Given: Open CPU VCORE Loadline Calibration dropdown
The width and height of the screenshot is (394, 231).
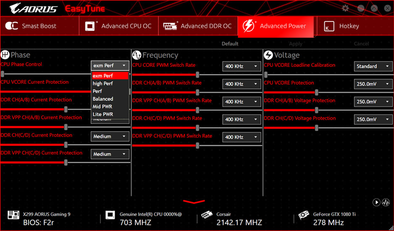Looking at the screenshot, I should coord(373,66).
